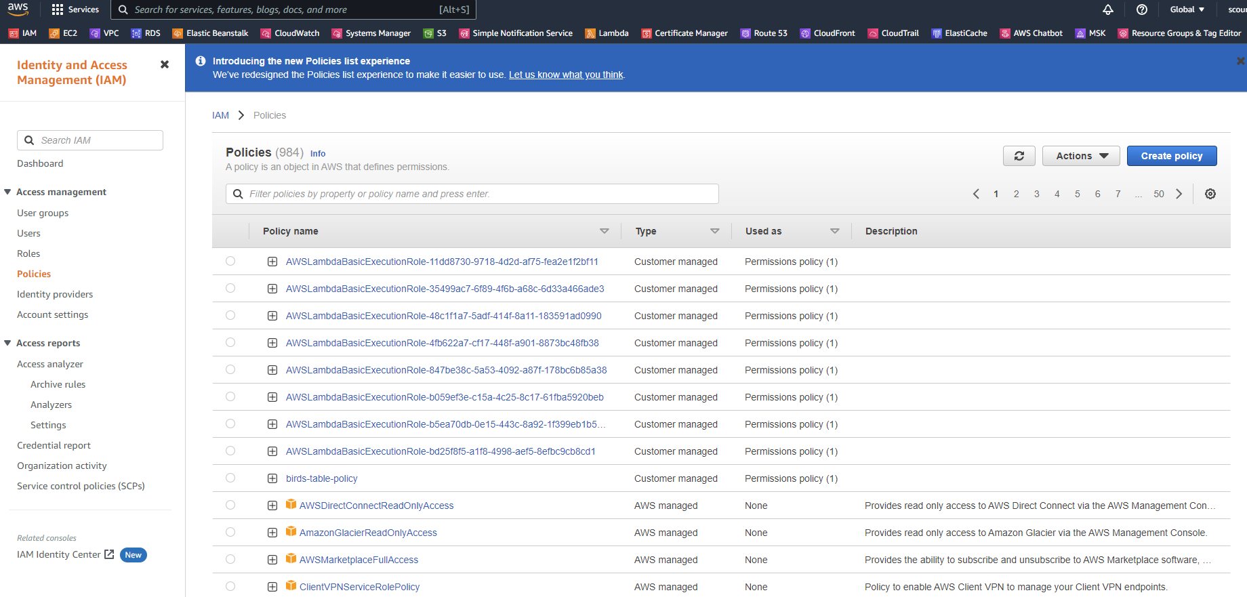Expand the birds-table-policy row

[x=272, y=478]
